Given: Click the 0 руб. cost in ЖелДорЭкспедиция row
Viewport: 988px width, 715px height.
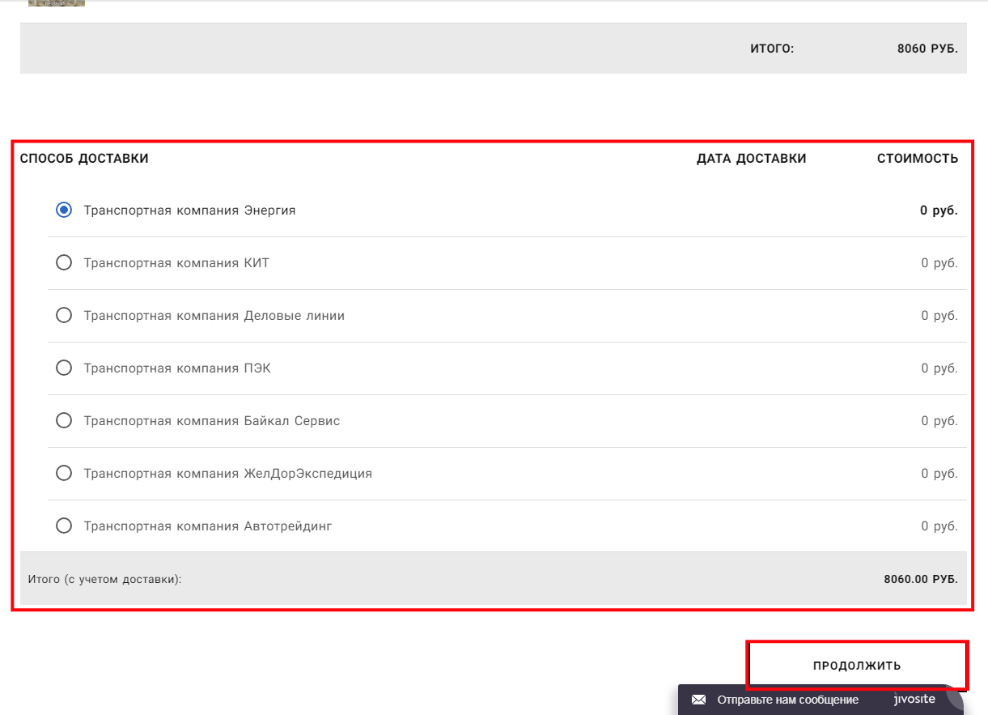Looking at the screenshot, I should click(939, 474).
